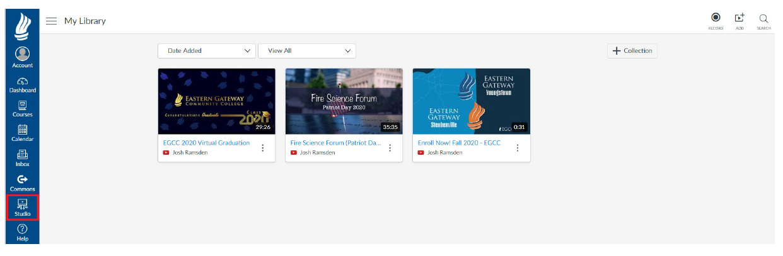
Task: Open the Calendar in sidebar
Action: click(22, 133)
